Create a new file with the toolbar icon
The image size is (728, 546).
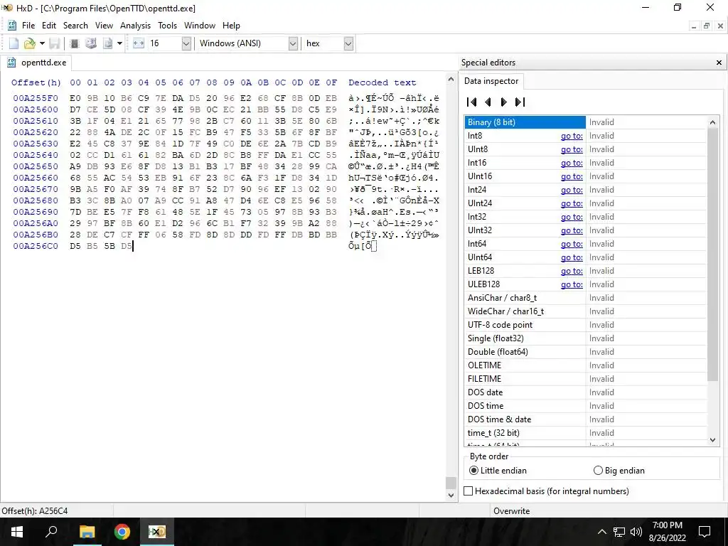14,43
